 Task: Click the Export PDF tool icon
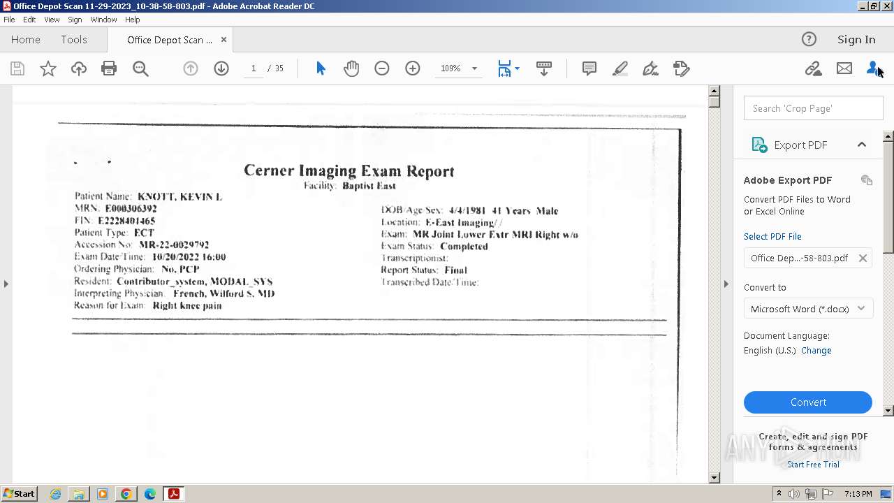click(759, 145)
